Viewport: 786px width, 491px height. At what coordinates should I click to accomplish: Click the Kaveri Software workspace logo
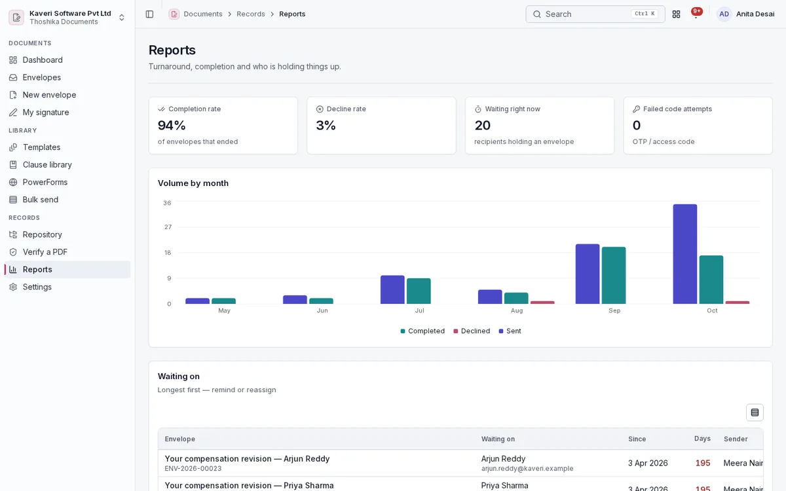[x=16, y=17]
